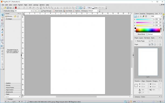This screenshot has height=103, width=165.
Task: Click the Assets Search field
Action: (13, 97)
